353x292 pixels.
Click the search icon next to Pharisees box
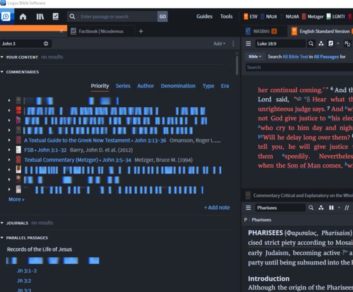click(x=311, y=207)
